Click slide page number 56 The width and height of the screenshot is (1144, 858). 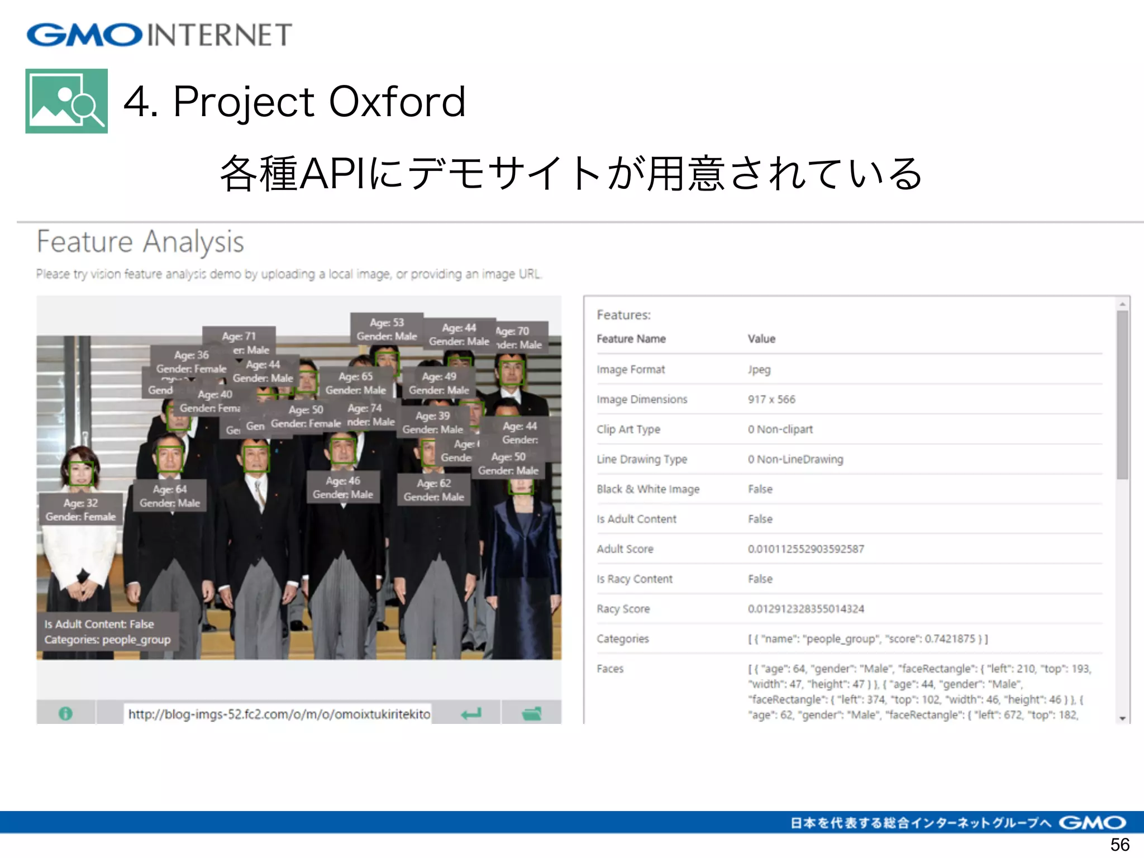(x=1119, y=845)
